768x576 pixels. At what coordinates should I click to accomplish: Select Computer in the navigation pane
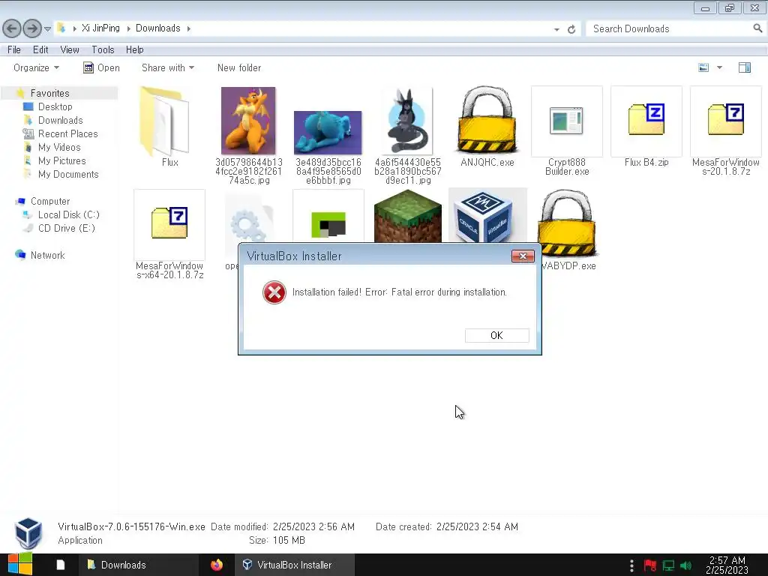click(x=50, y=201)
